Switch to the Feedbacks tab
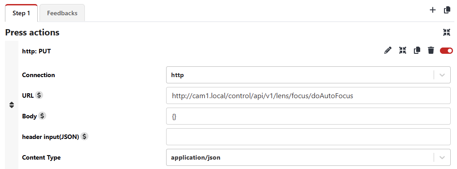Viewport: 457px width, 169px height. [62, 13]
